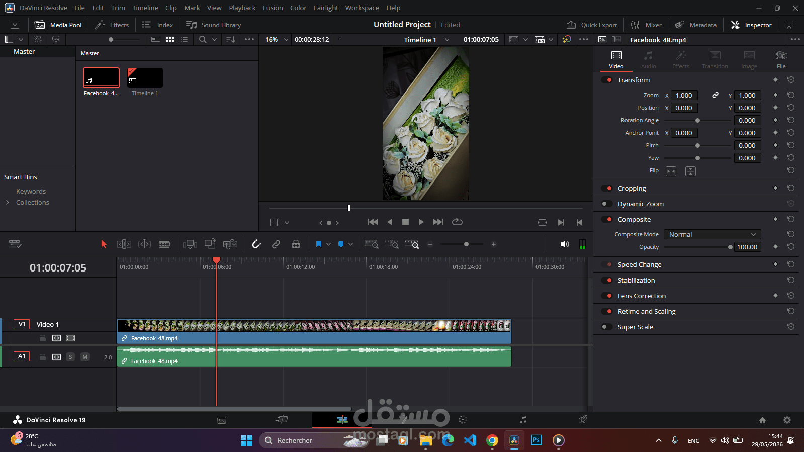Adjust the timeline zoom slider
This screenshot has height=452, width=804.
pyautogui.click(x=466, y=244)
